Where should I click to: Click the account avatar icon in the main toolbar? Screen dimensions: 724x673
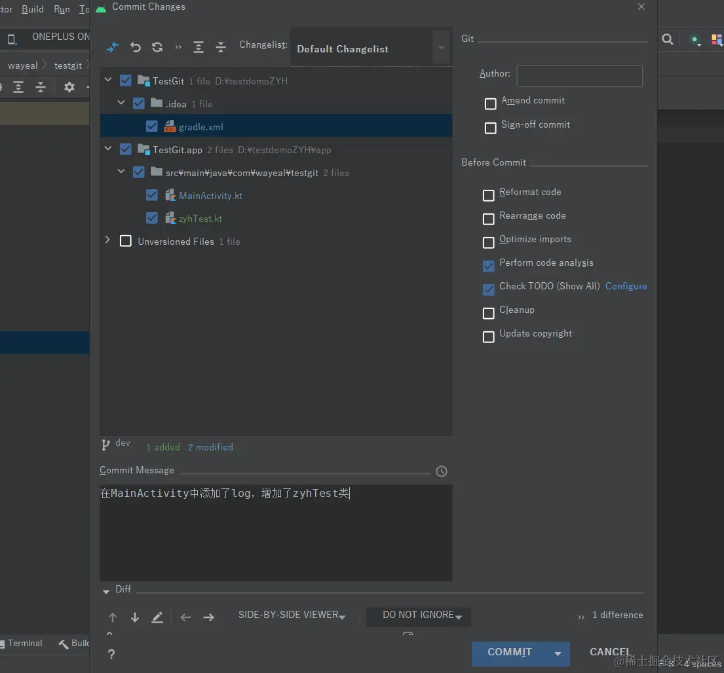point(695,41)
